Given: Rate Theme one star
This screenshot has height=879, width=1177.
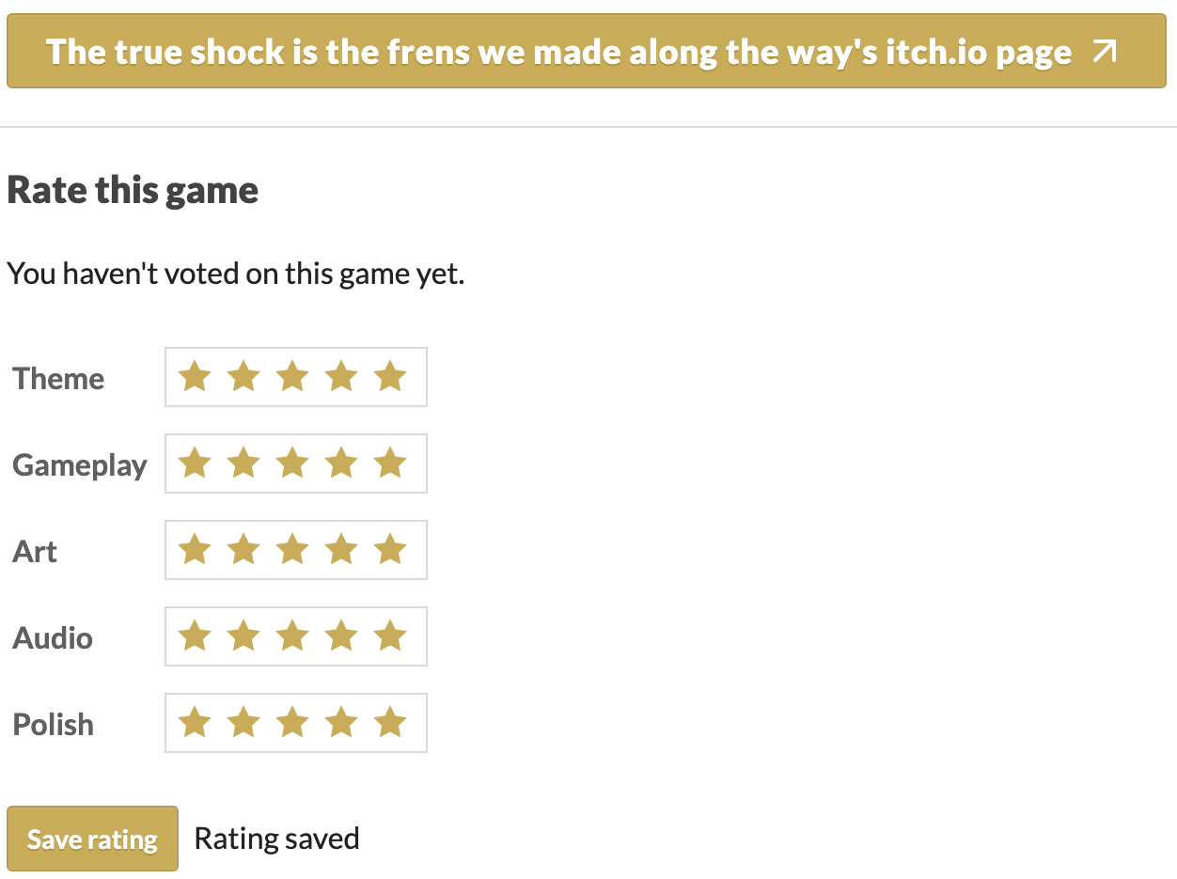Looking at the screenshot, I should pyautogui.click(x=195, y=377).
